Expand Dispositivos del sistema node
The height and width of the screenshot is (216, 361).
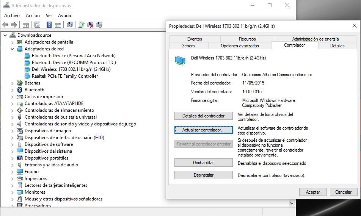(12, 151)
